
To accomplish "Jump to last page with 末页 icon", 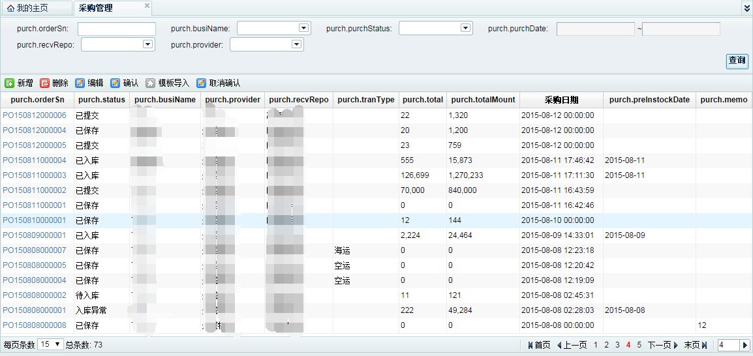I will point(704,345).
